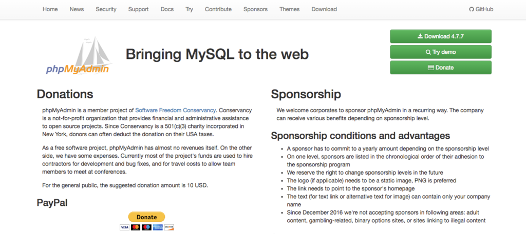Click the Visa card icon under PayPal

click(x=124, y=227)
